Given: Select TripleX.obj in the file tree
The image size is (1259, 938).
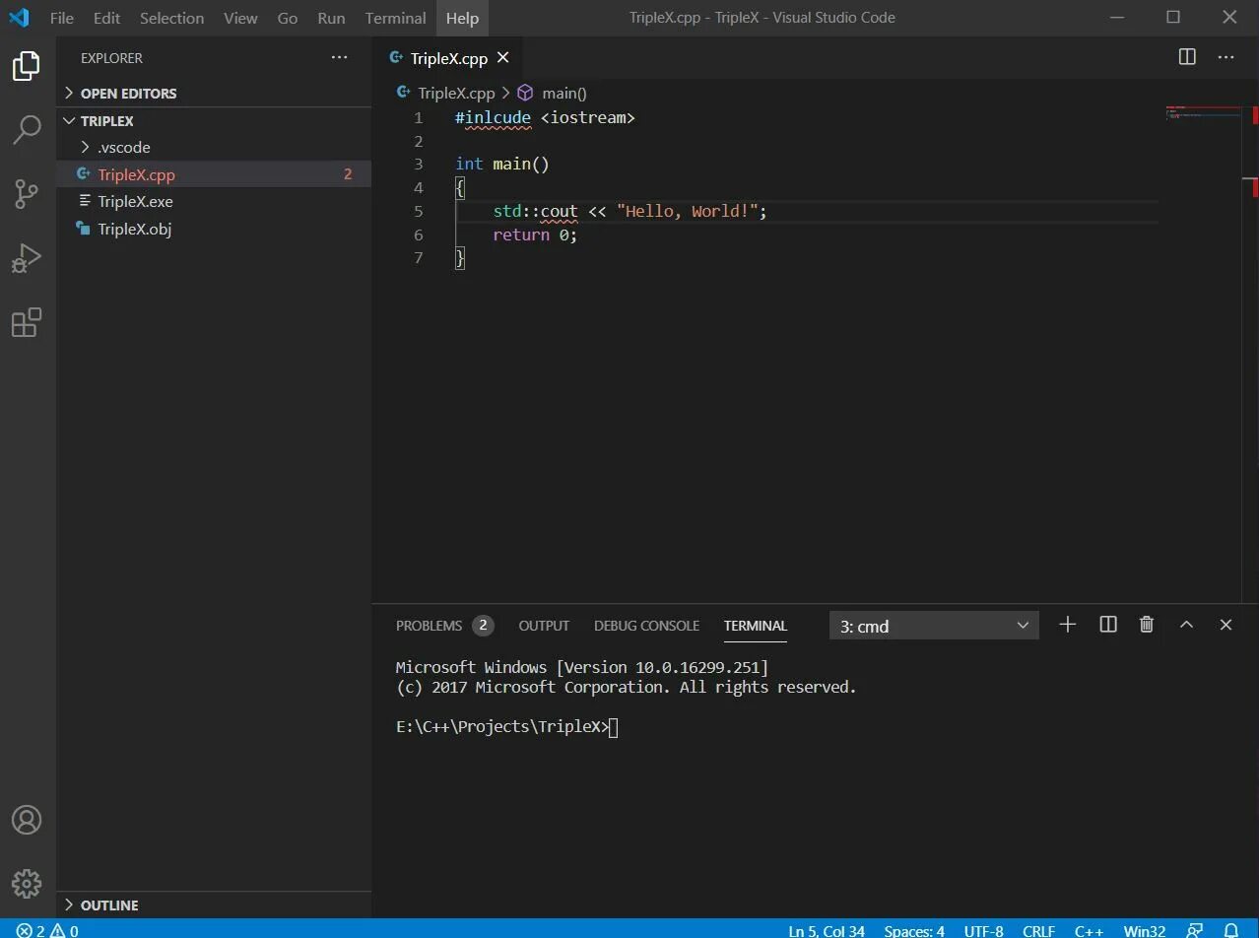Looking at the screenshot, I should [214, 229].
